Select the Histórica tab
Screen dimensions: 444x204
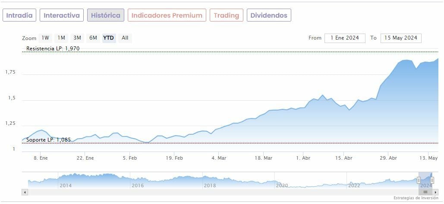point(106,15)
